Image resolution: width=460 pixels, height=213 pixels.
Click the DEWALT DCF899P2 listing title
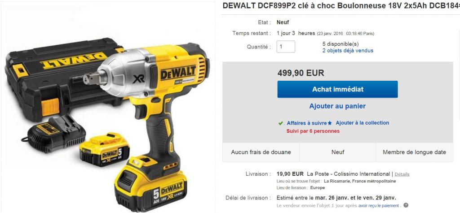341,6
